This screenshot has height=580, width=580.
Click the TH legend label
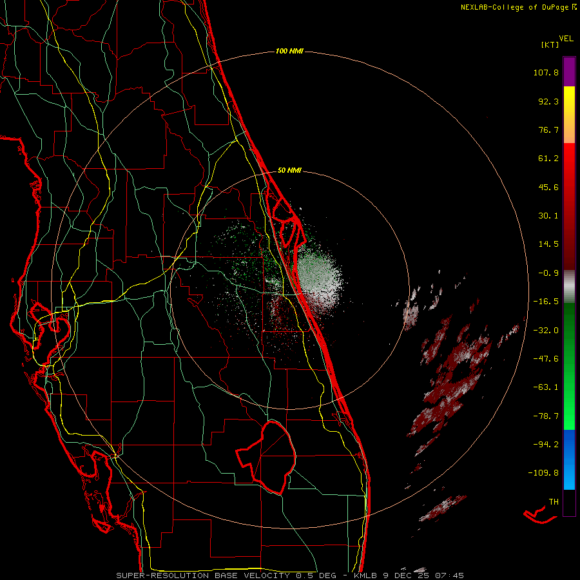tap(554, 502)
